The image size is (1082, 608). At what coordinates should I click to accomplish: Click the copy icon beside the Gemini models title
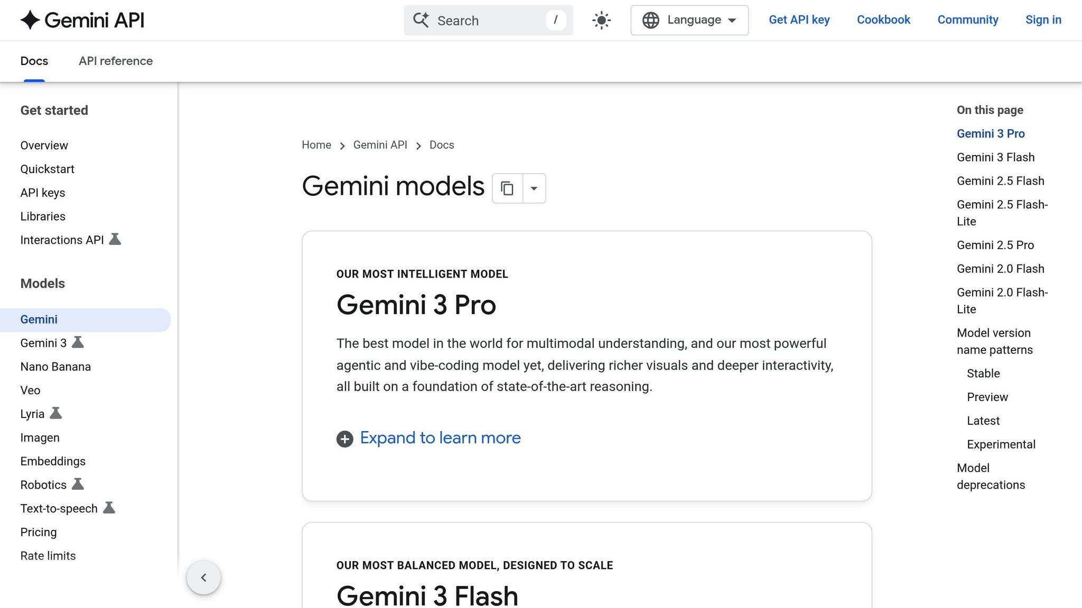507,188
